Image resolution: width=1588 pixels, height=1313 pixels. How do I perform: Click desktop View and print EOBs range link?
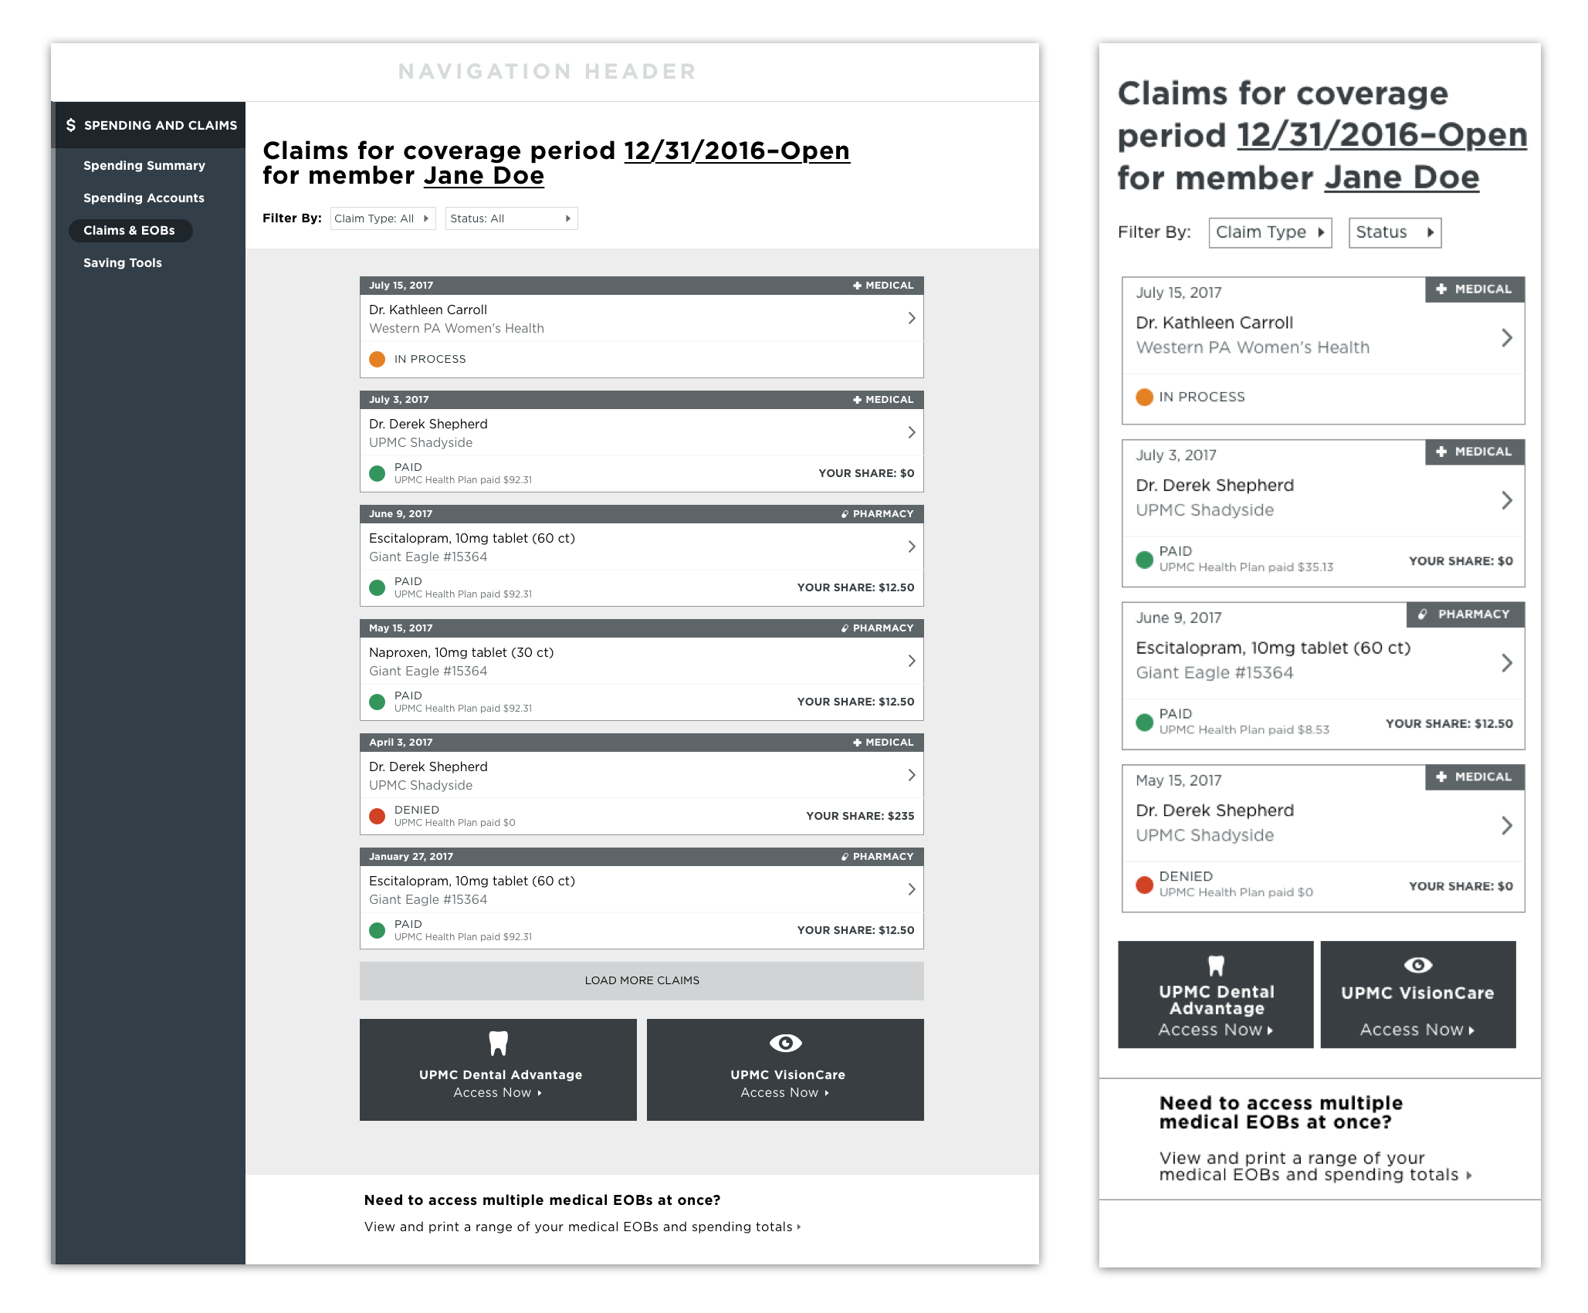(x=582, y=1227)
